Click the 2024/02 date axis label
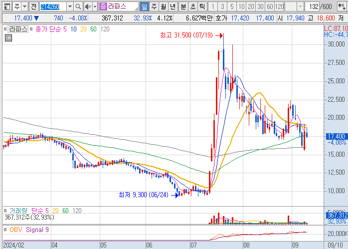Screen dimensions: 348x249 click(14, 245)
